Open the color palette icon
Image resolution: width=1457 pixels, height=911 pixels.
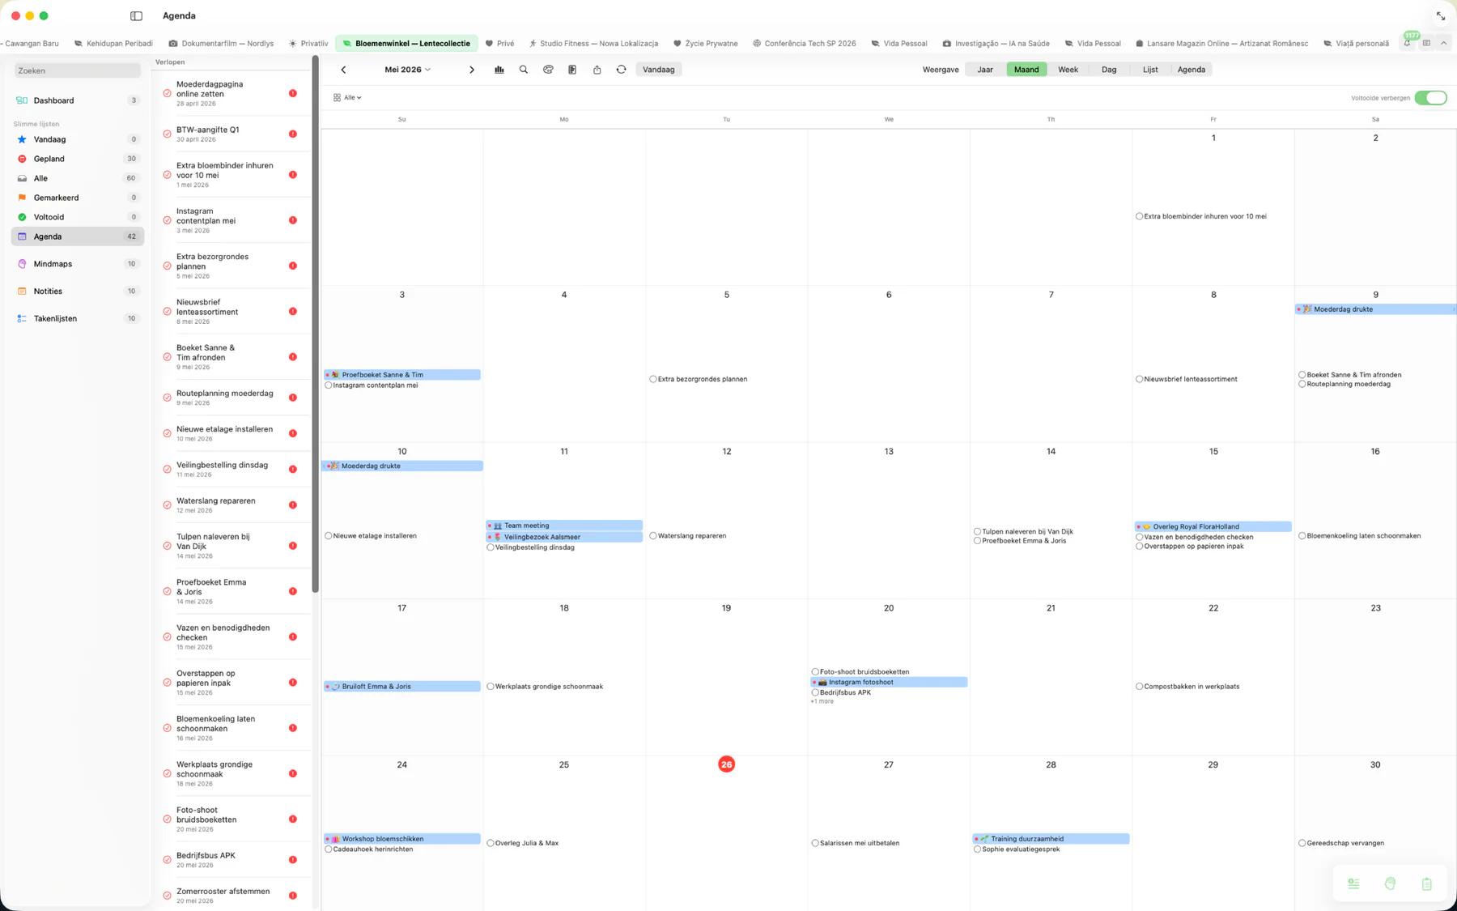coord(548,70)
